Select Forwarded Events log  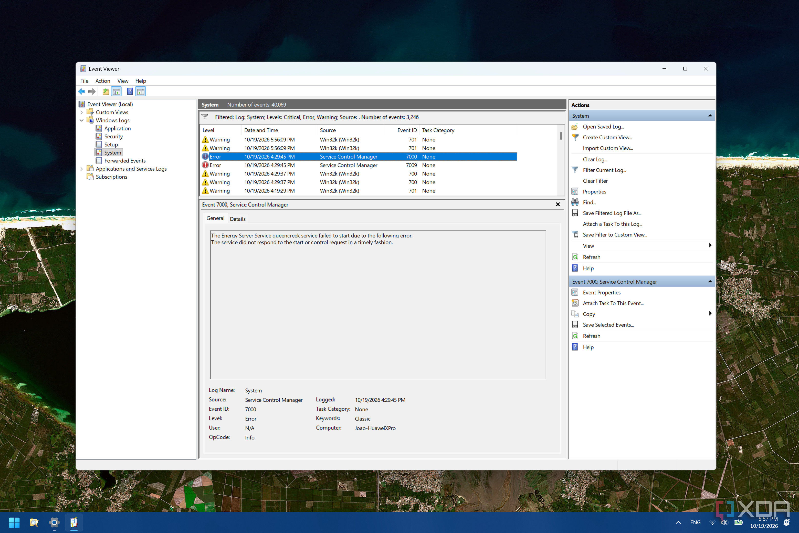125,160
